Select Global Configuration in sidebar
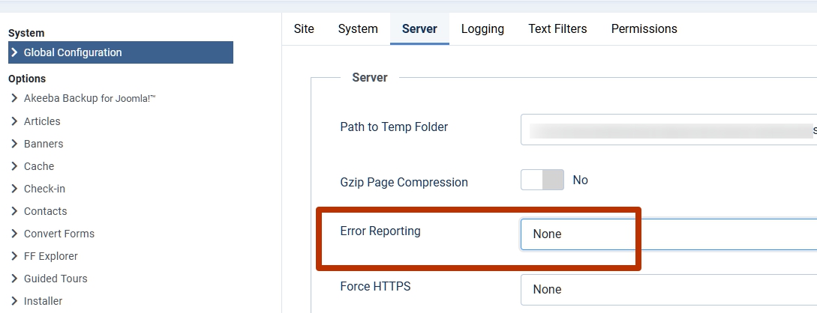The height and width of the screenshot is (313, 817). point(73,52)
